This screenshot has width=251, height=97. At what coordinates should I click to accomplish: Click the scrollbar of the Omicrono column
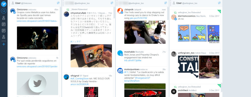(60, 16)
